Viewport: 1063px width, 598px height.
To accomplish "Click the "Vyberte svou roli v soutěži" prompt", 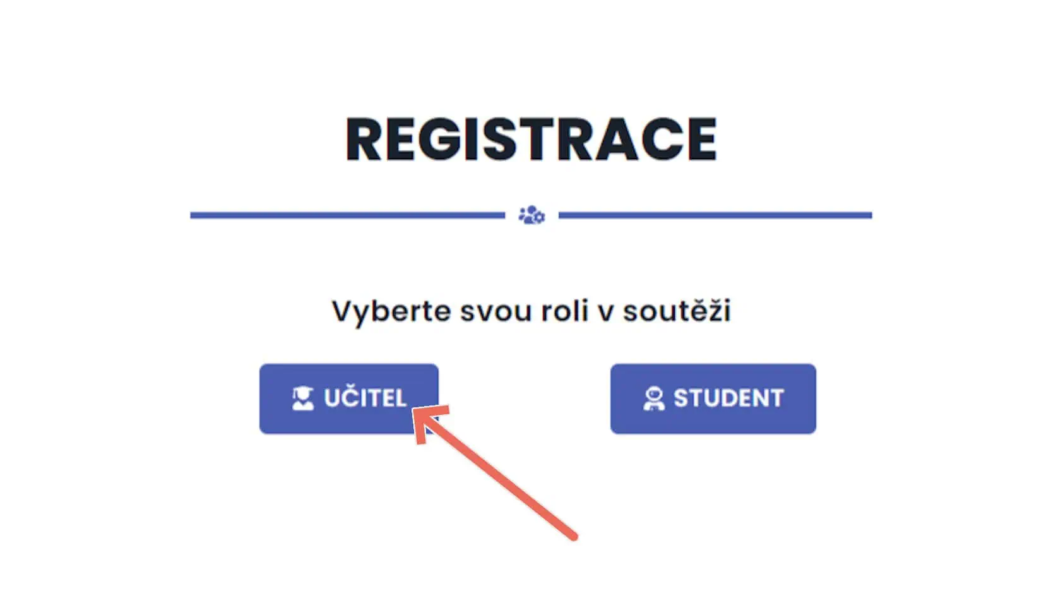I will [x=531, y=311].
